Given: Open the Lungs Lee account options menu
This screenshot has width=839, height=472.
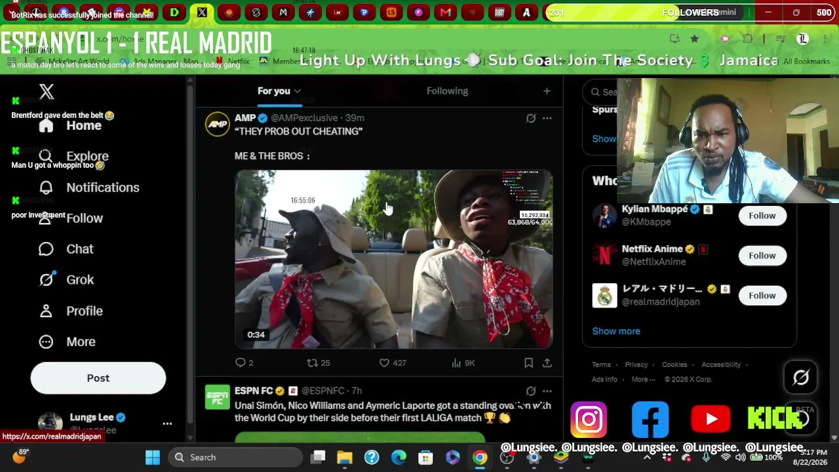Looking at the screenshot, I should tap(167, 423).
